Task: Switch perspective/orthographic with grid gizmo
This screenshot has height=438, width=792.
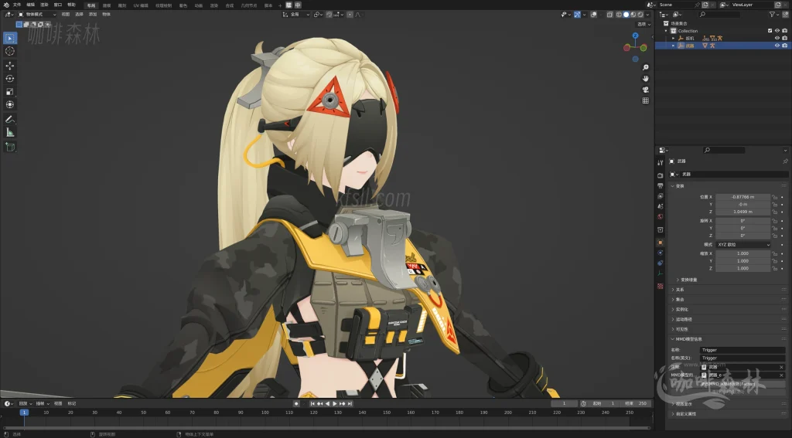Action: (646, 100)
